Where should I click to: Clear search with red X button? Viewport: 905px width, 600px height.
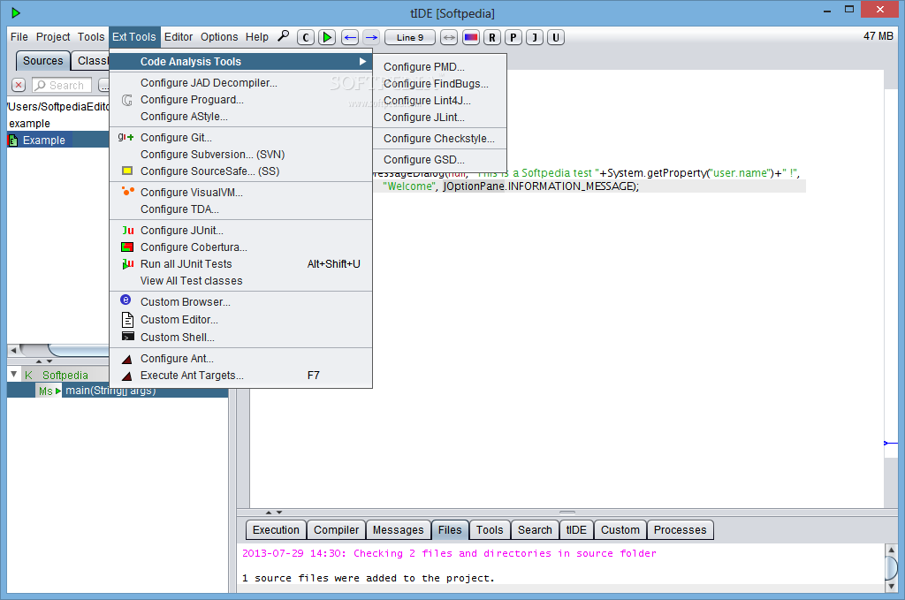(19, 85)
